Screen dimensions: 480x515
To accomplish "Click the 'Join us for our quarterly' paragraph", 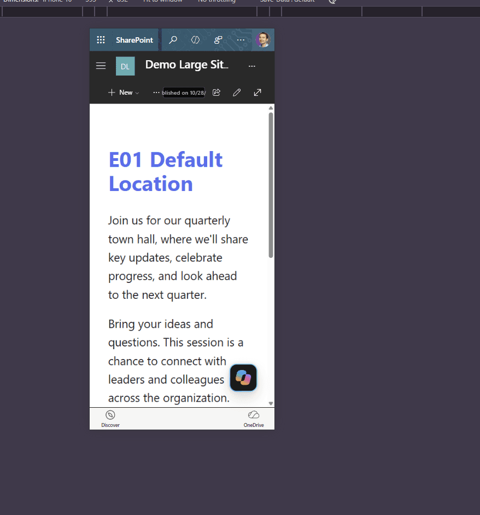I will (x=178, y=257).
